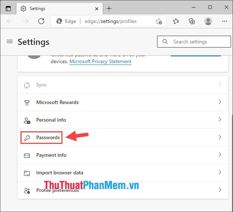Click the Personal info person icon
This screenshot has width=233, height=212.
[27, 121]
